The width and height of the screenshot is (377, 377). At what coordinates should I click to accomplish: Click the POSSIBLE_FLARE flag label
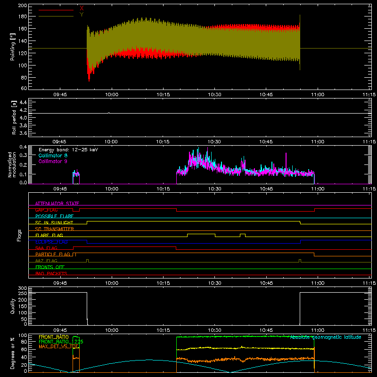tap(54, 216)
